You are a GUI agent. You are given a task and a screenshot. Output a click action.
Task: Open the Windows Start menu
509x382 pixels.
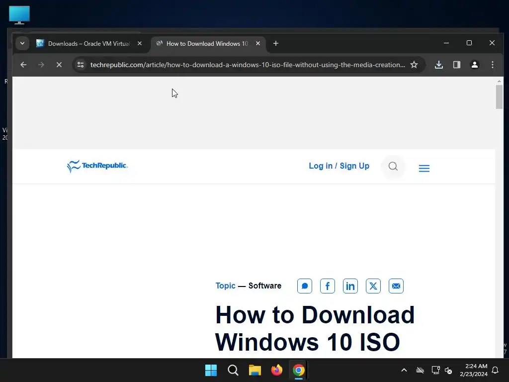[x=211, y=370]
